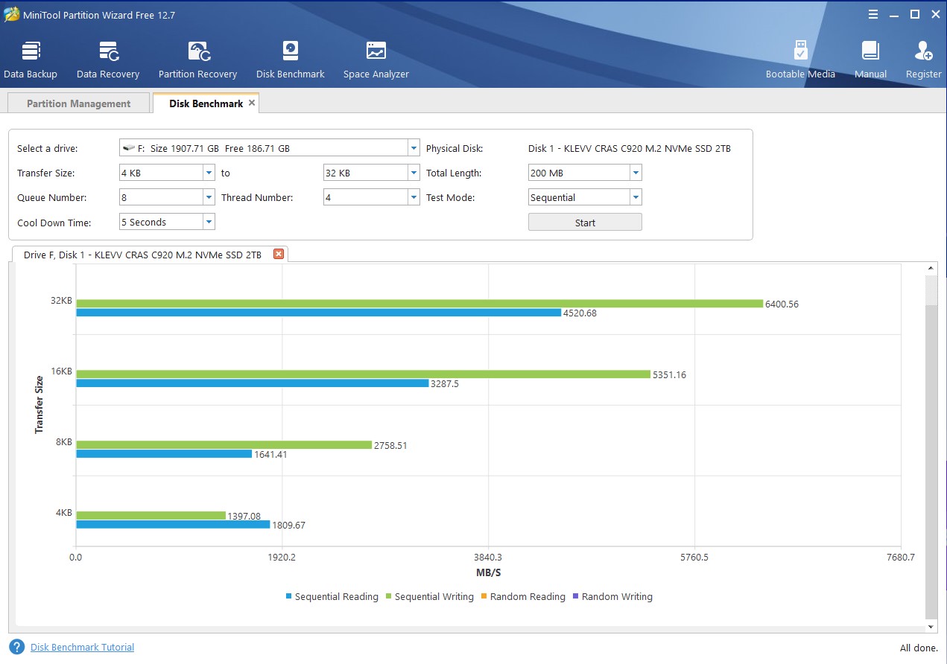Toggle Random Reading legend entry
Viewport: 947px width, 664px height.
pyautogui.click(x=522, y=596)
